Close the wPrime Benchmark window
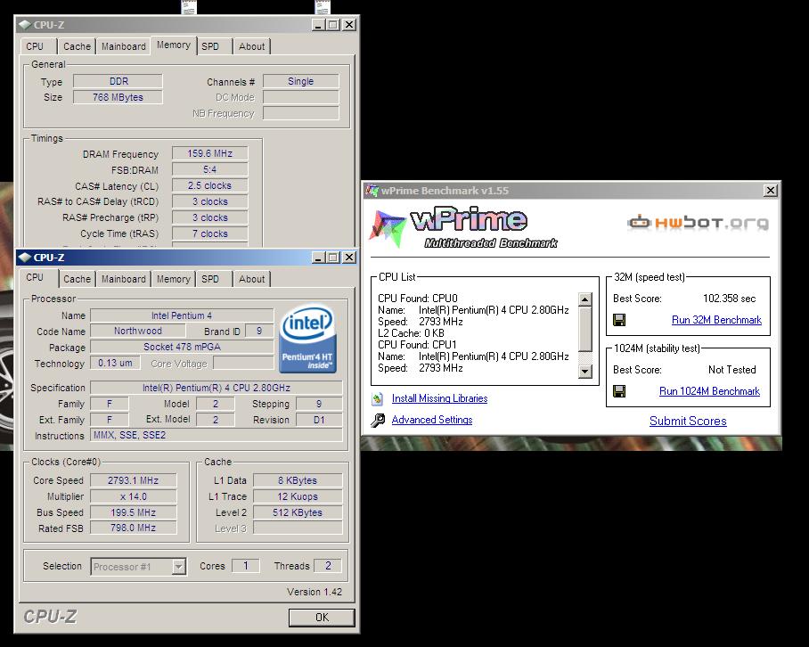 coord(771,191)
